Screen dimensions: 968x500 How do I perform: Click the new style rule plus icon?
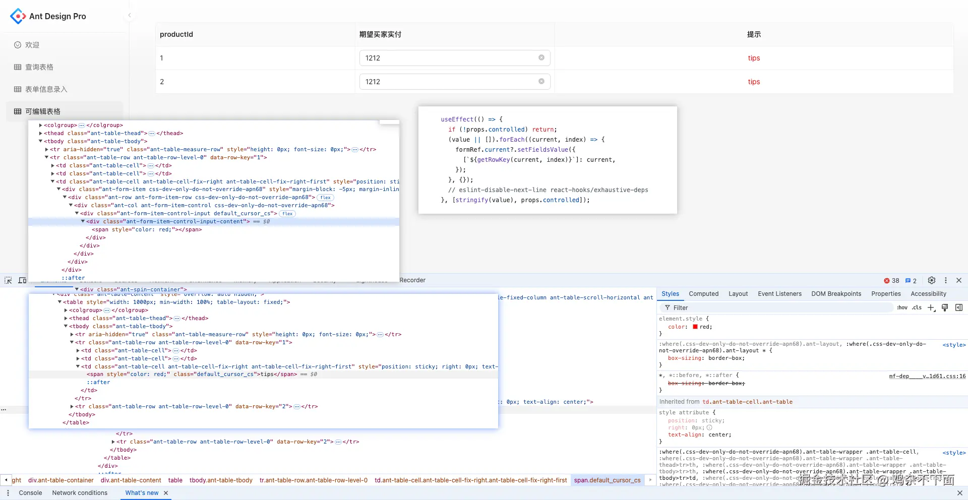pos(931,307)
